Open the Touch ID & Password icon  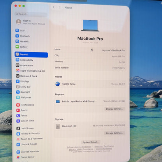tap(18, 139)
